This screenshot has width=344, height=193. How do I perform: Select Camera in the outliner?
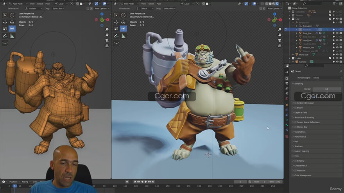(x=303, y=62)
